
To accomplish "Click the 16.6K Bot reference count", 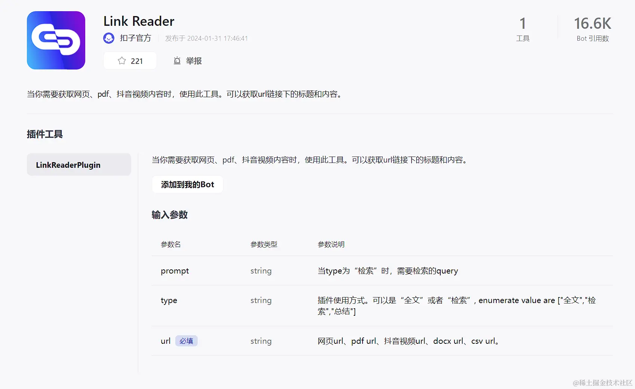I will coord(592,24).
